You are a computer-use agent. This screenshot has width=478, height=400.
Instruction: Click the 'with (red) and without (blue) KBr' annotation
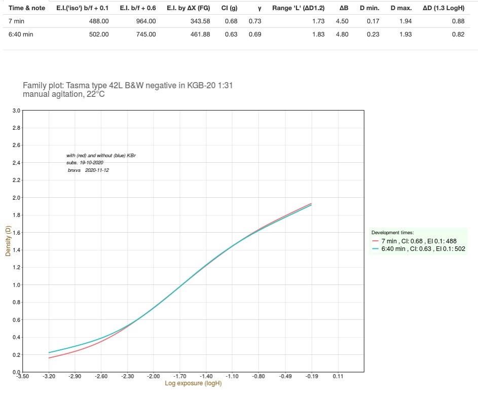click(x=101, y=155)
